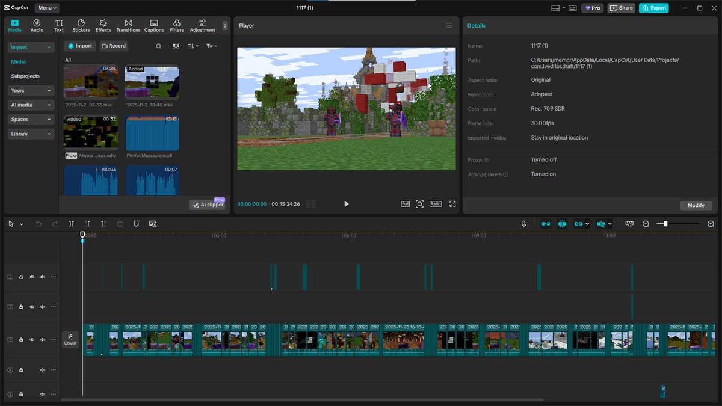Screen dimensions: 722x406
Task: Select Subprojects in the sidebar
Action: click(25, 76)
